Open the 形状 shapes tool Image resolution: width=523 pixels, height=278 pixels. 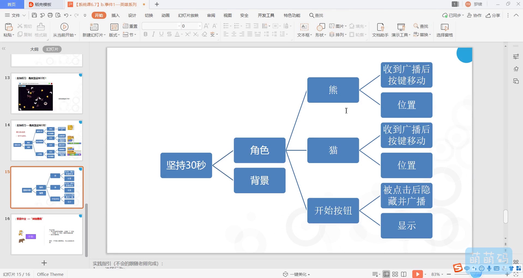(x=320, y=29)
